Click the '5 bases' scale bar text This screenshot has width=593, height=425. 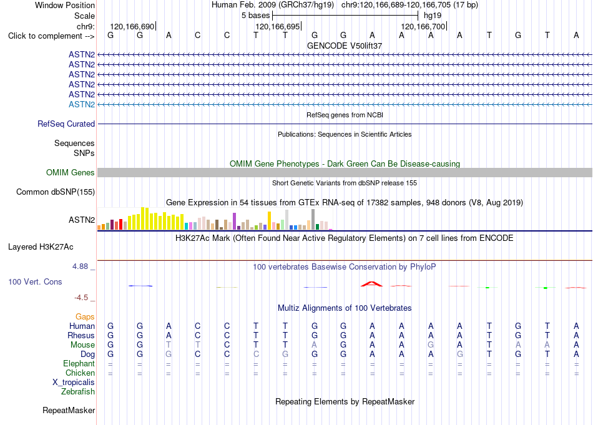(256, 16)
